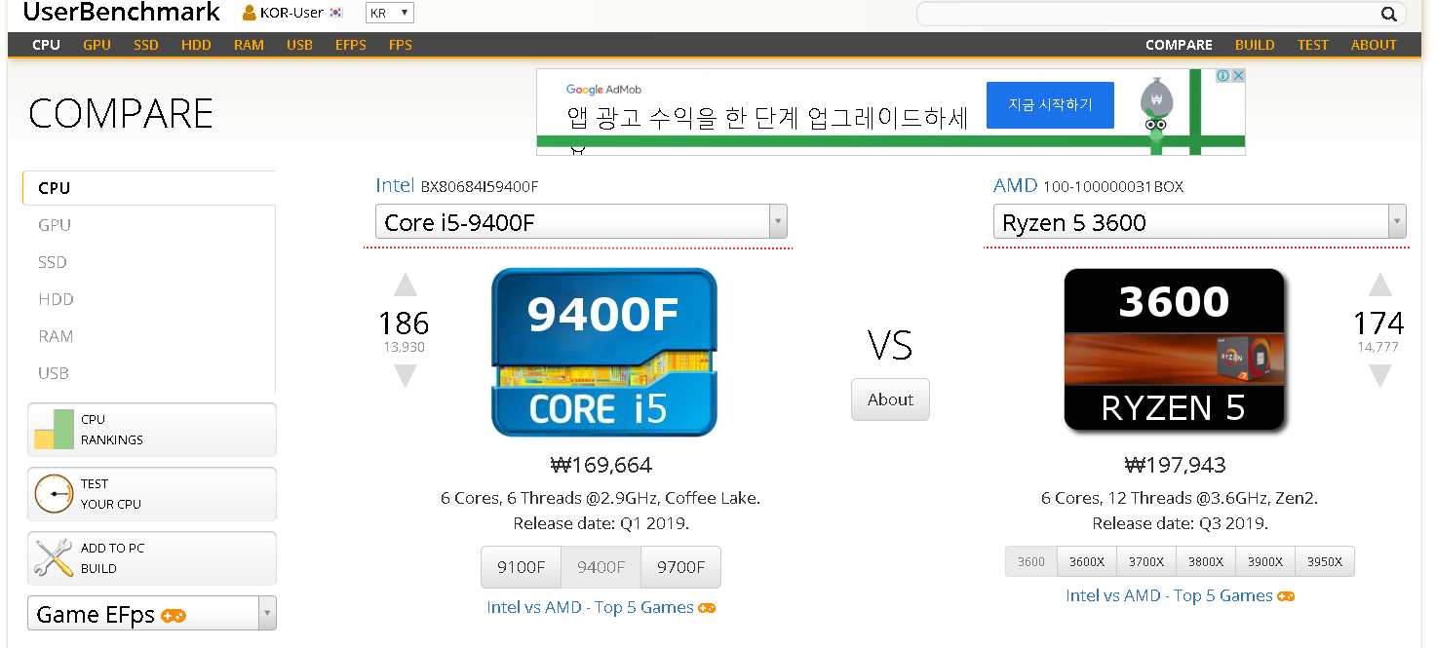The height and width of the screenshot is (648, 1435).
Task: Click the AMD brand link
Action: point(1016,185)
